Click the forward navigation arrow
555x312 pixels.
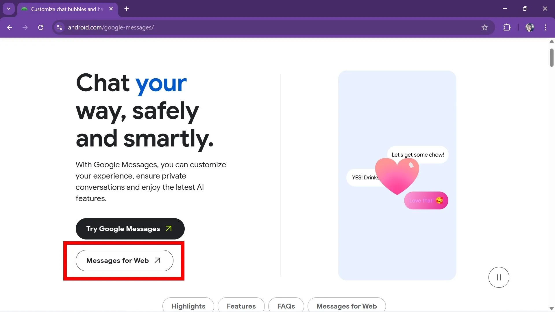coord(25,27)
